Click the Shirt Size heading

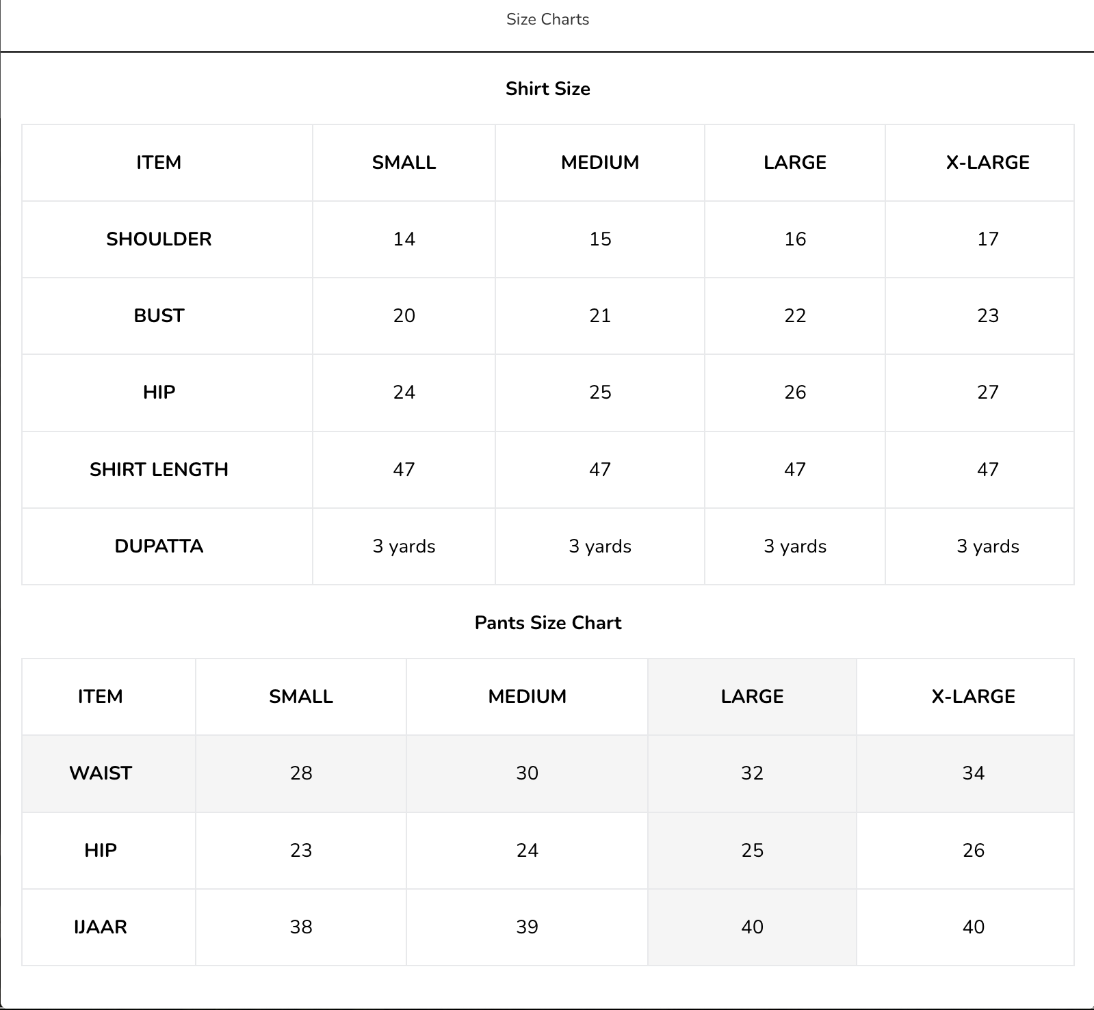(547, 89)
